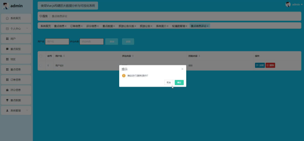Switch to the 评分信息 tab

click(91, 26)
